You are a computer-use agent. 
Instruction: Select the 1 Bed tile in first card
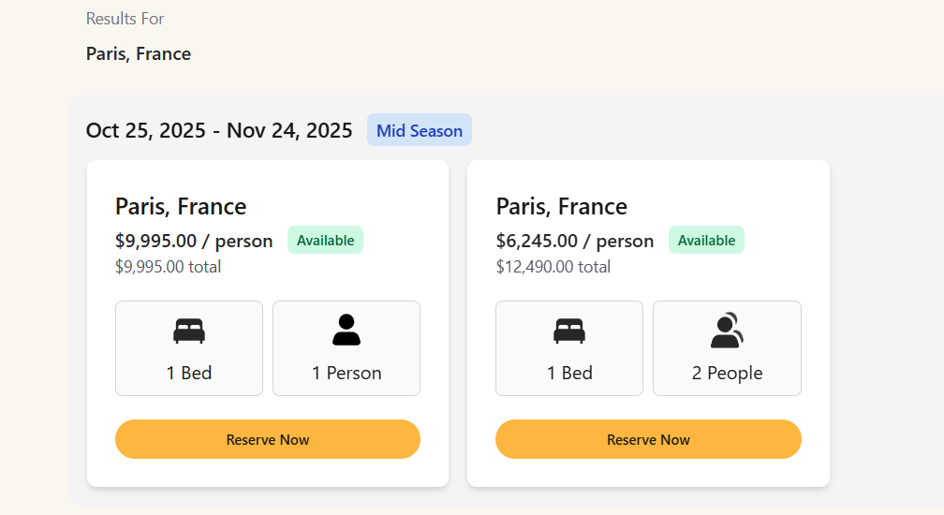[x=189, y=348]
